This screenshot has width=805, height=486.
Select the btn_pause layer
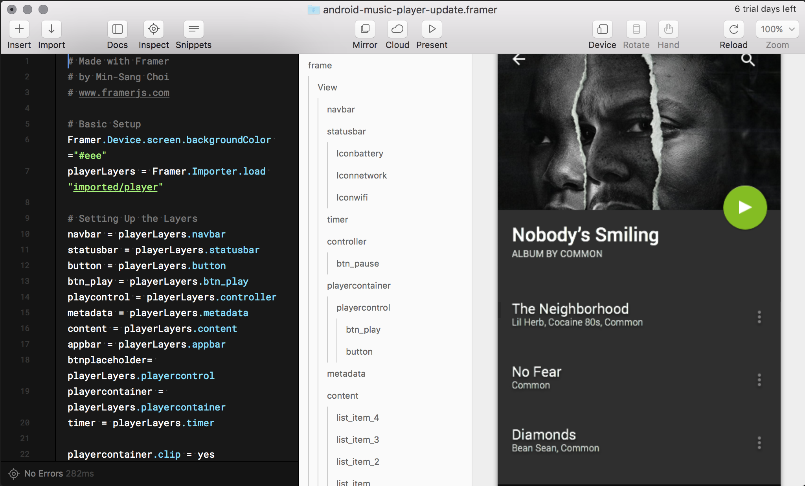click(357, 263)
